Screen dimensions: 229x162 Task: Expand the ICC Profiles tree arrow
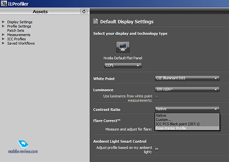[x=3, y=39]
